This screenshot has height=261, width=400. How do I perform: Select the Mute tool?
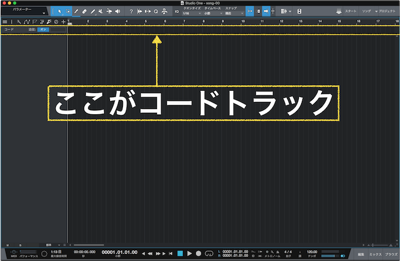(101, 11)
